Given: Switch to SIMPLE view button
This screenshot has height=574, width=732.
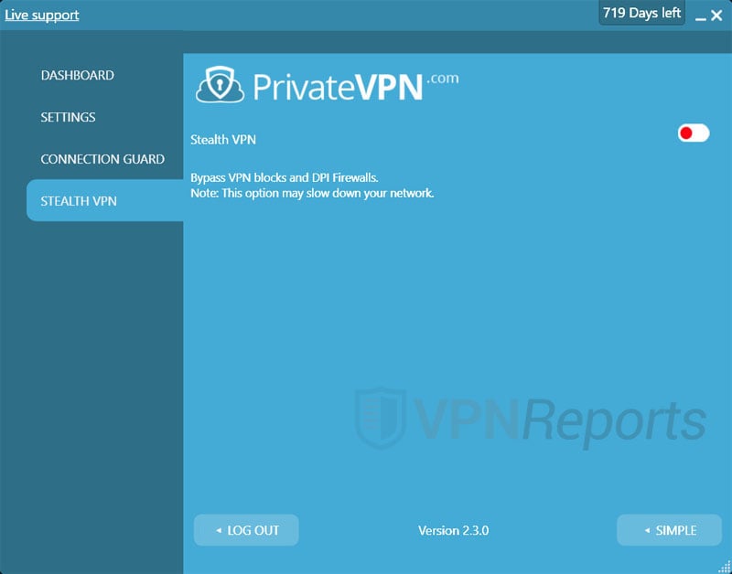Looking at the screenshot, I should [x=668, y=530].
